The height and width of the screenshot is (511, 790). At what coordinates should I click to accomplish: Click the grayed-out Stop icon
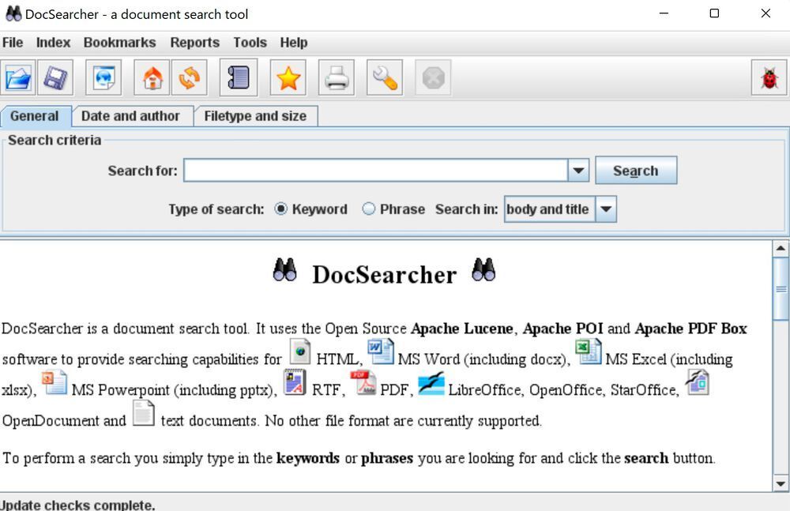tap(433, 77)
